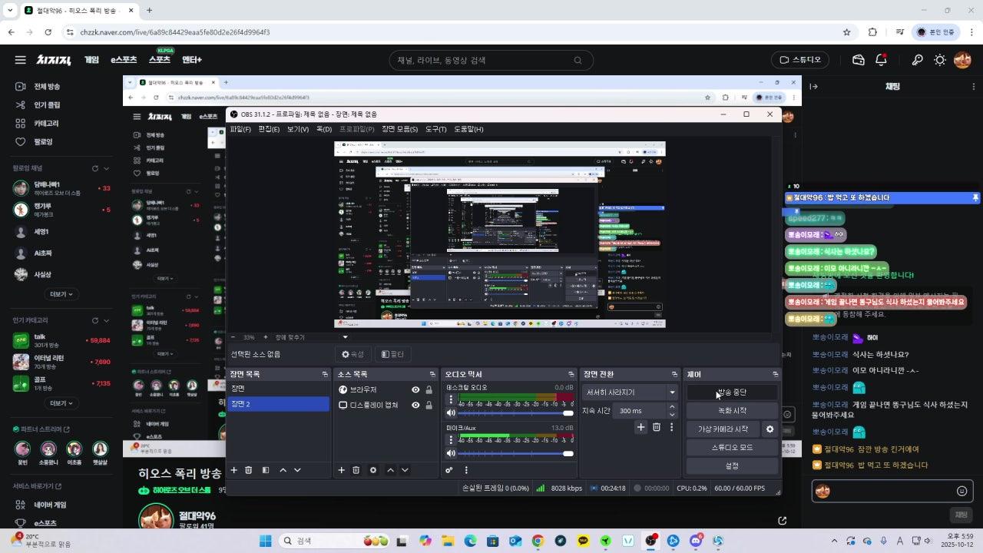Image resolution: width=983 pixels, height=553 pixels.
Task: Click the 스튜디오 모드 button
Action: point(732,447)
